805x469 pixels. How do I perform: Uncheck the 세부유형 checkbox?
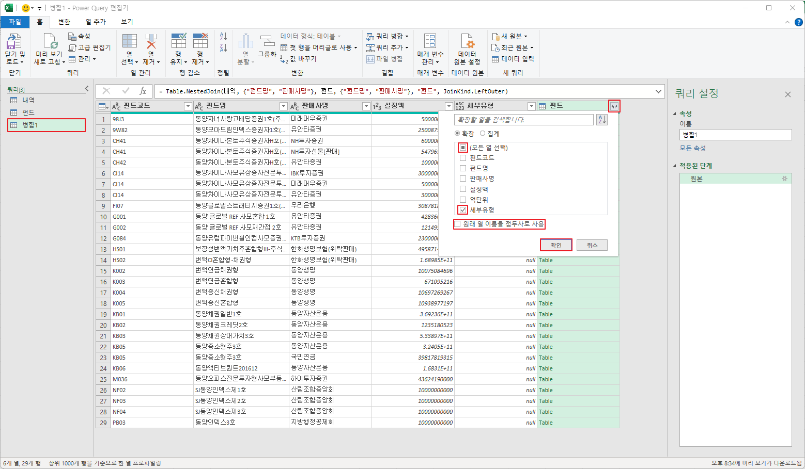463,210
